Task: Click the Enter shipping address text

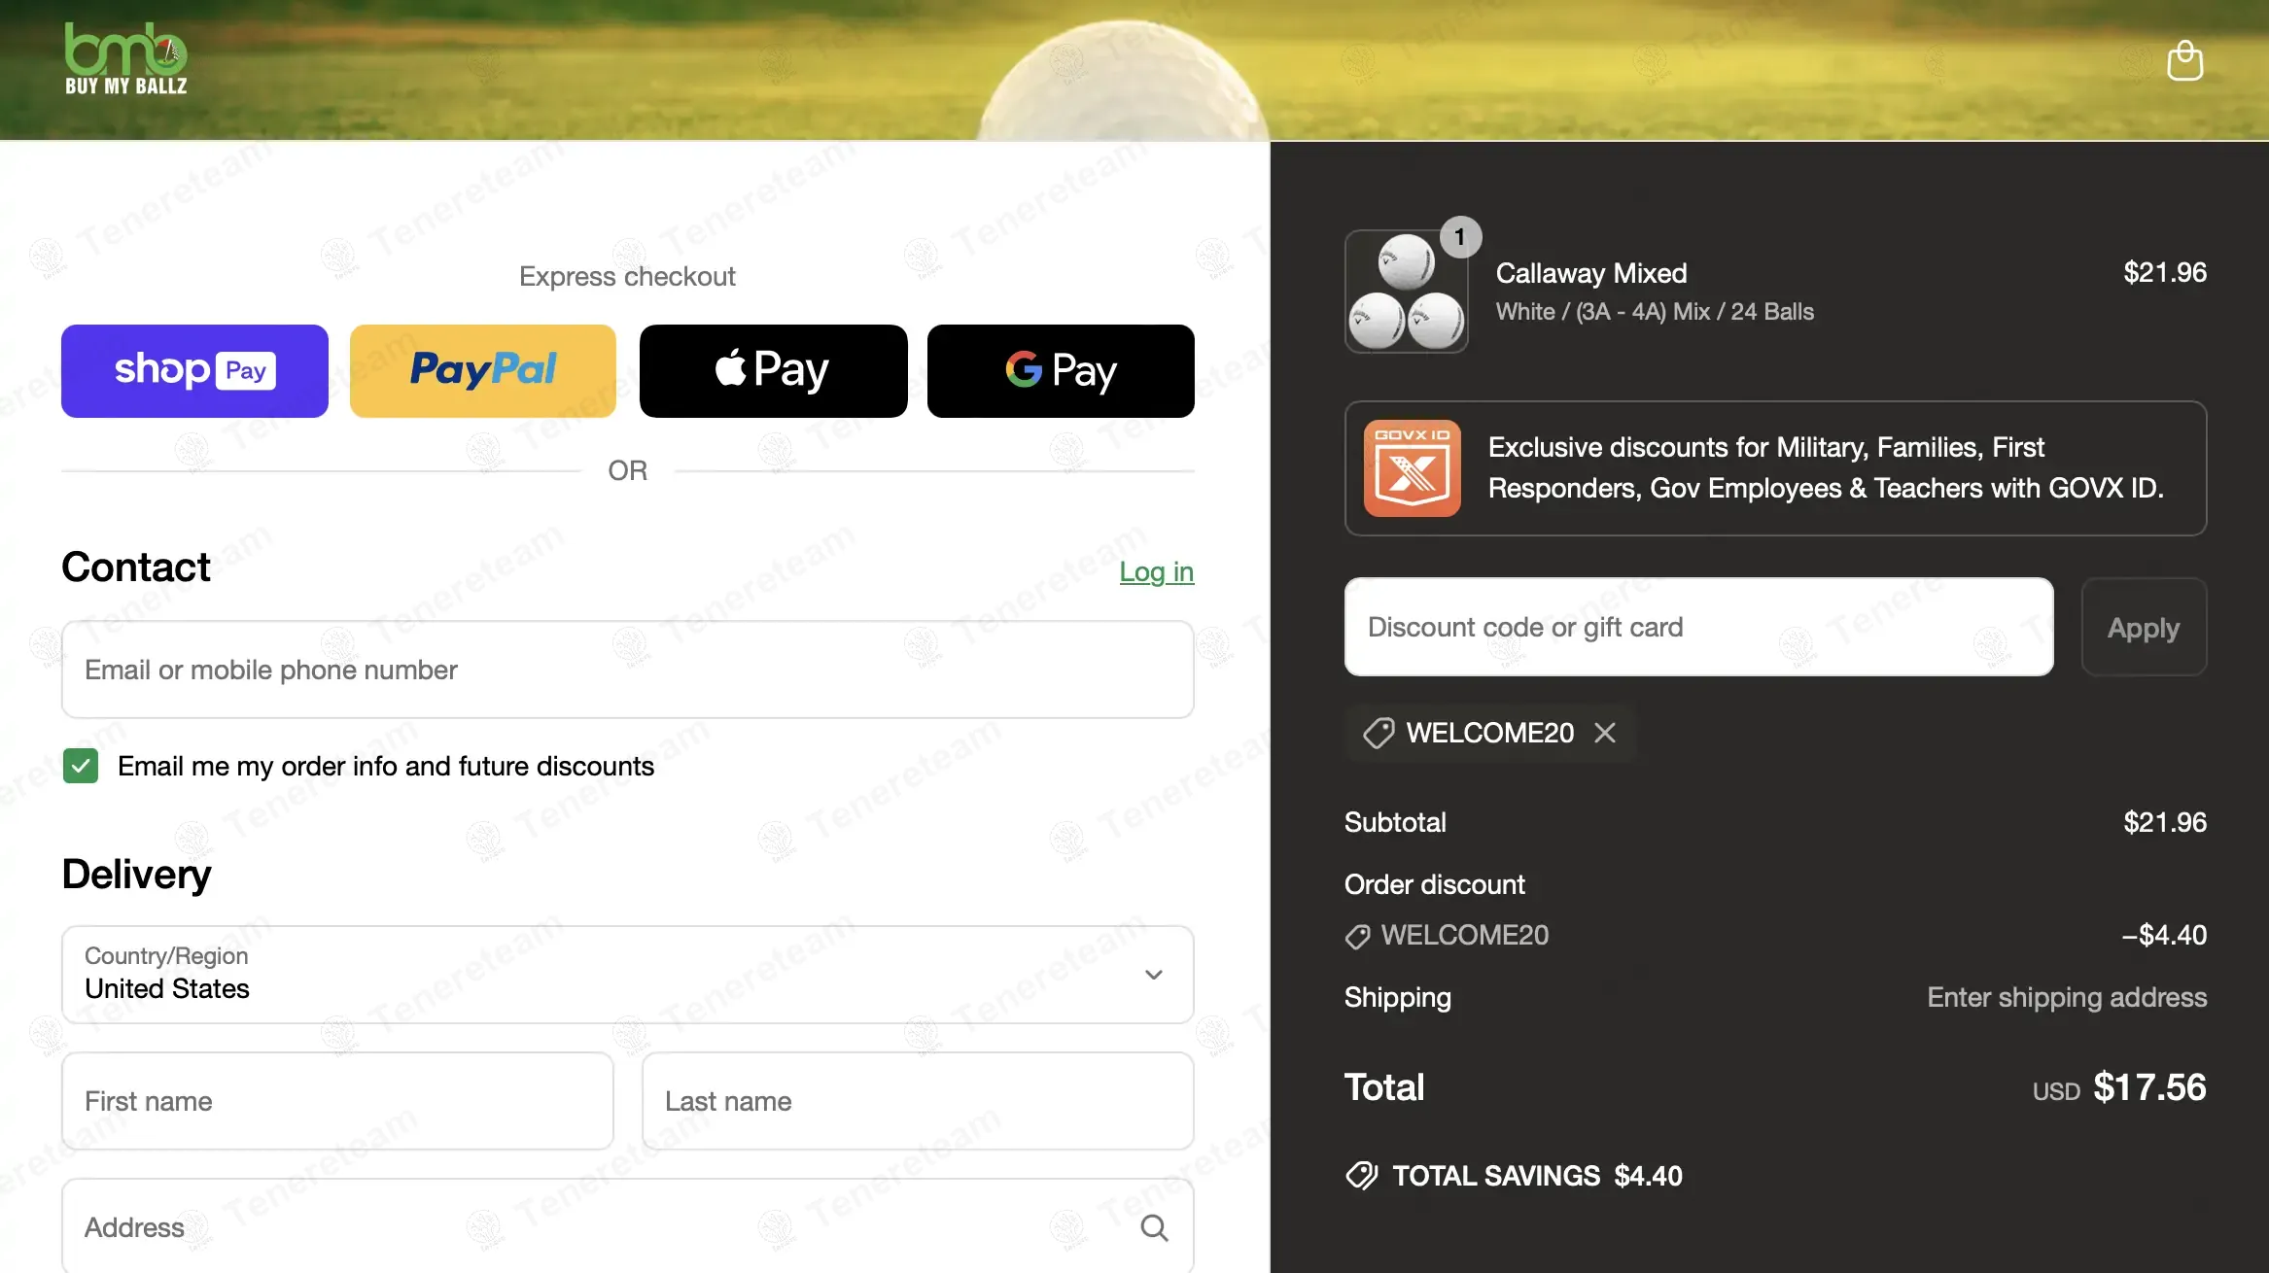Action: [x=2067, y=998]
